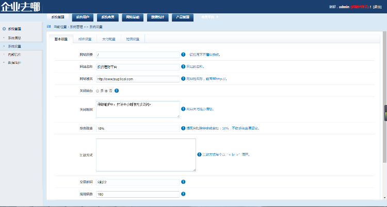Click the gear icon beside 系统管理 sidebar heading
387x207 pixels.
point(4,29)
